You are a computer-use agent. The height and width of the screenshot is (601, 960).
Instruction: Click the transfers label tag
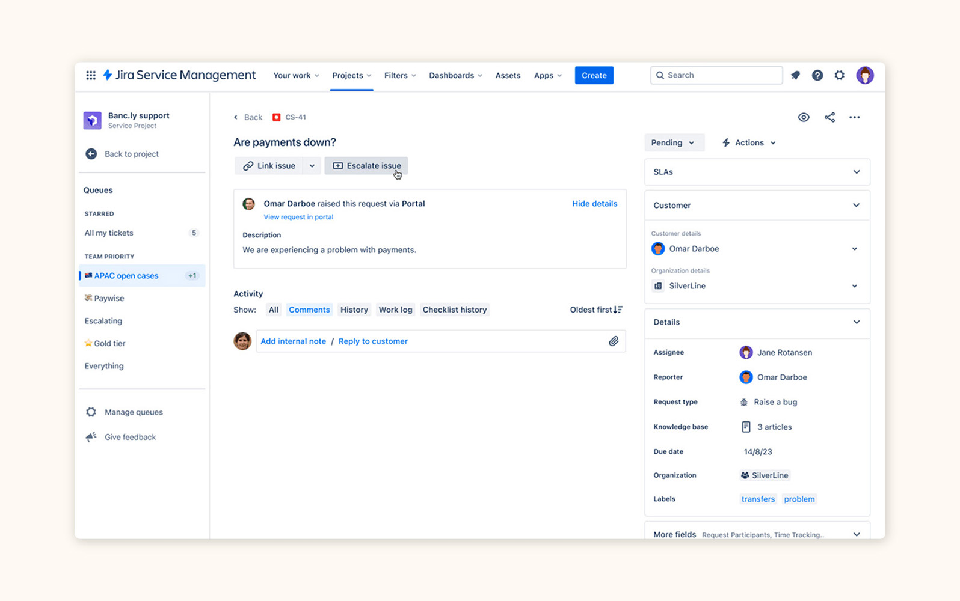758,499
